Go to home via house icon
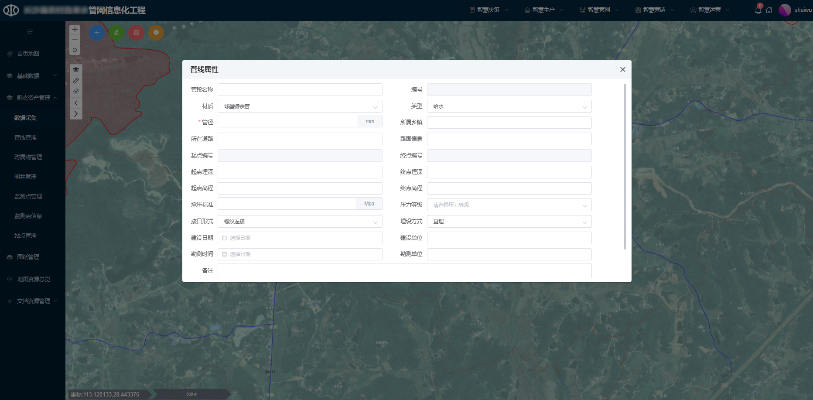Image resolution: width=813 pixels, height=400 pixels. (x=769, y=10)
